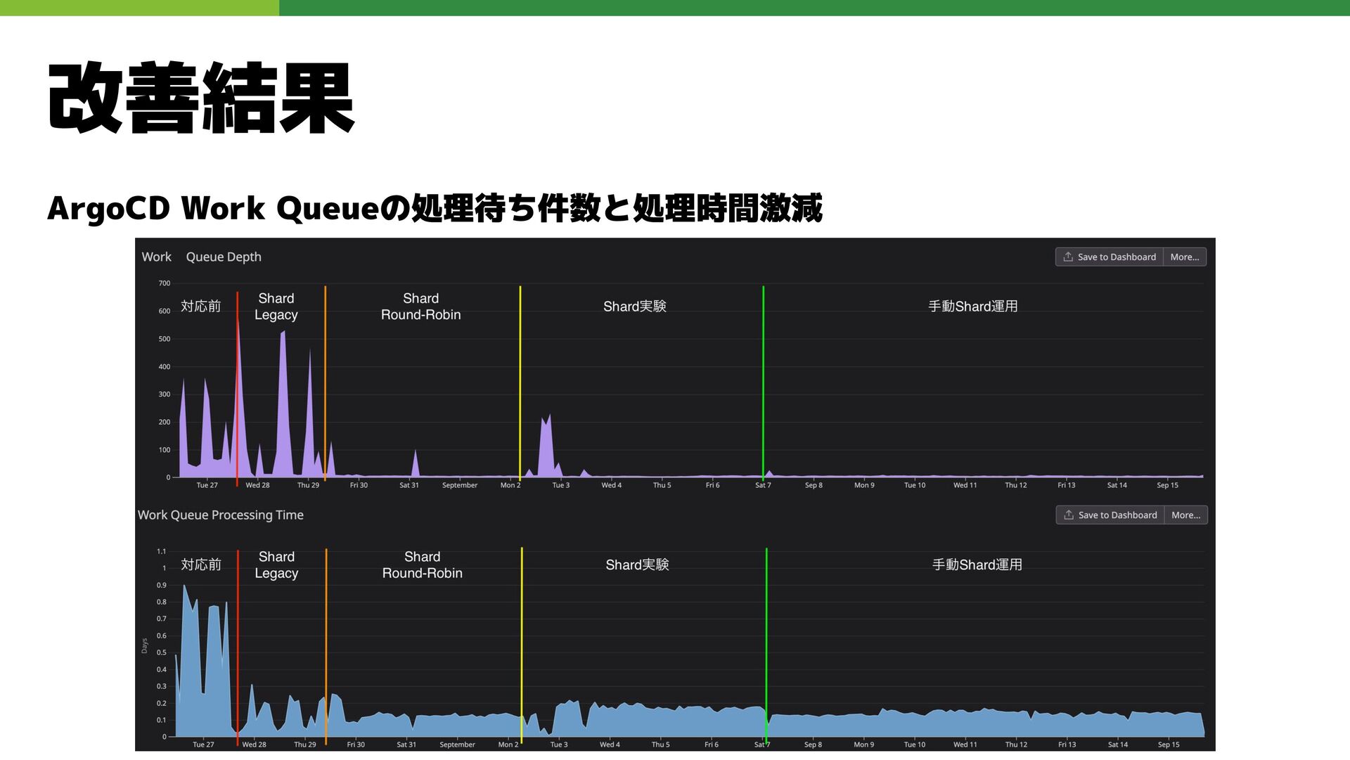
Task: Click the Tue 27 x-axis label in Queue Depth
Action: coord(207,485)
